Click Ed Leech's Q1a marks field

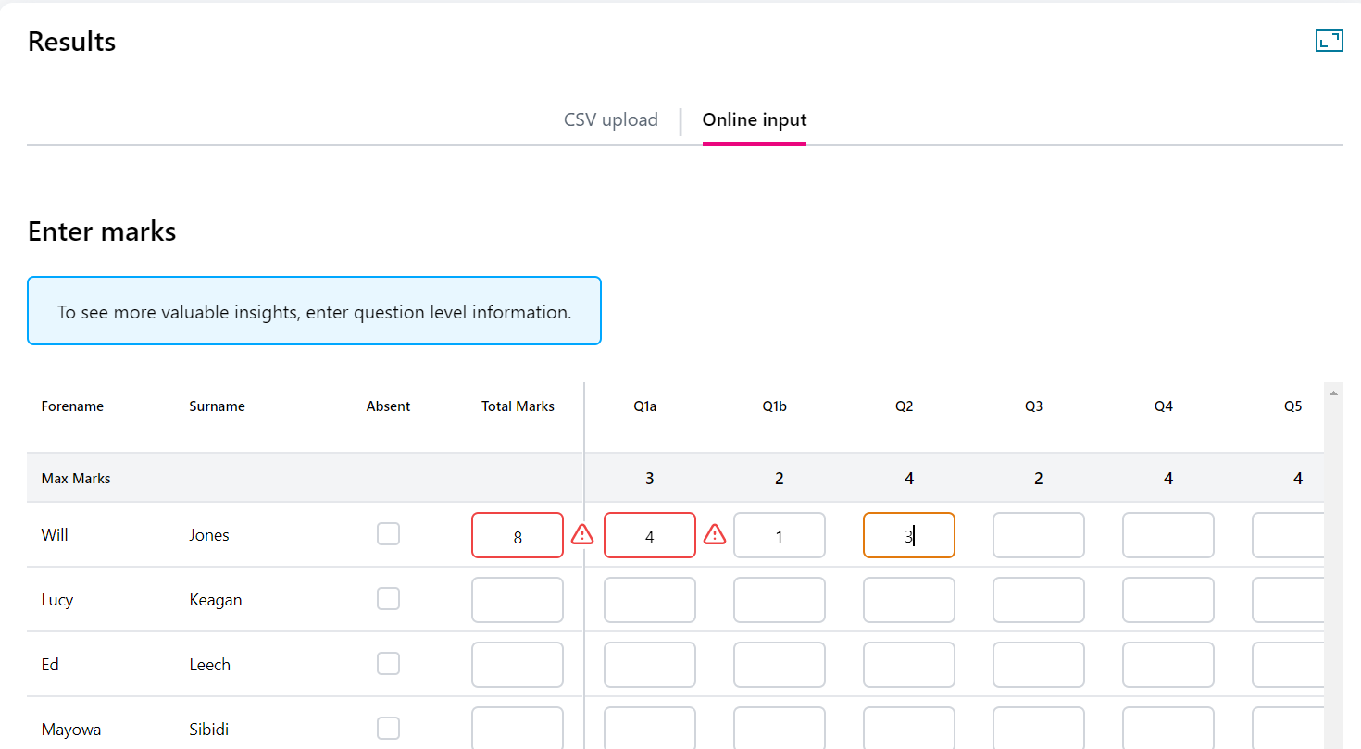click(649, 665)
